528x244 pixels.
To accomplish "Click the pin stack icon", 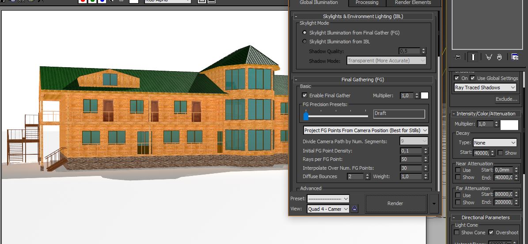I will pos(457,57).
